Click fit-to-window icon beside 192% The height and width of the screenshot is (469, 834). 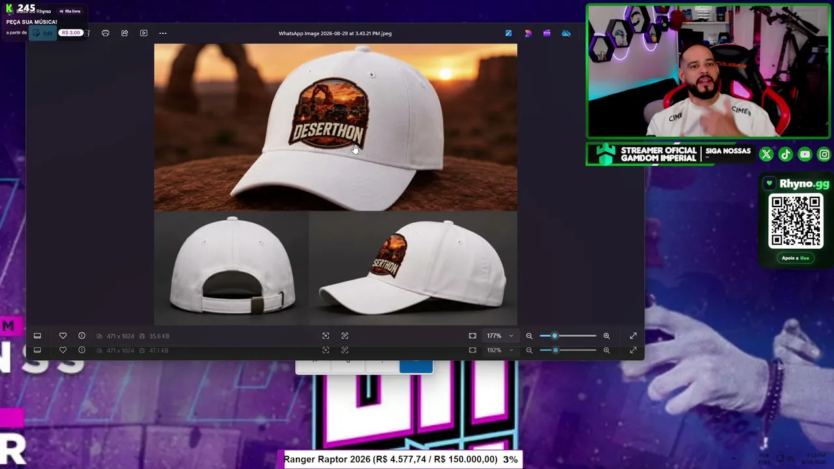coord(472,350)
